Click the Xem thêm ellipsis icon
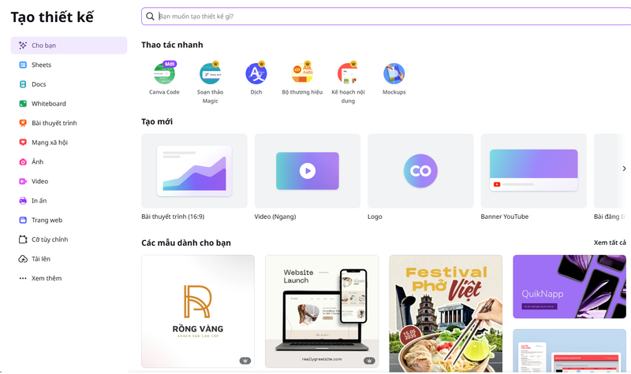Screen dimensions: 631x374 (23, 279)
